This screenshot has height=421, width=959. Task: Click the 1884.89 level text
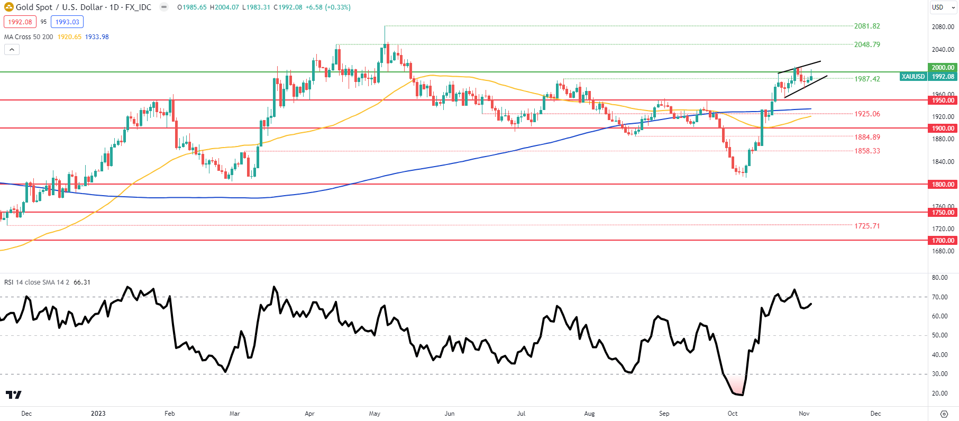(867, 137)
